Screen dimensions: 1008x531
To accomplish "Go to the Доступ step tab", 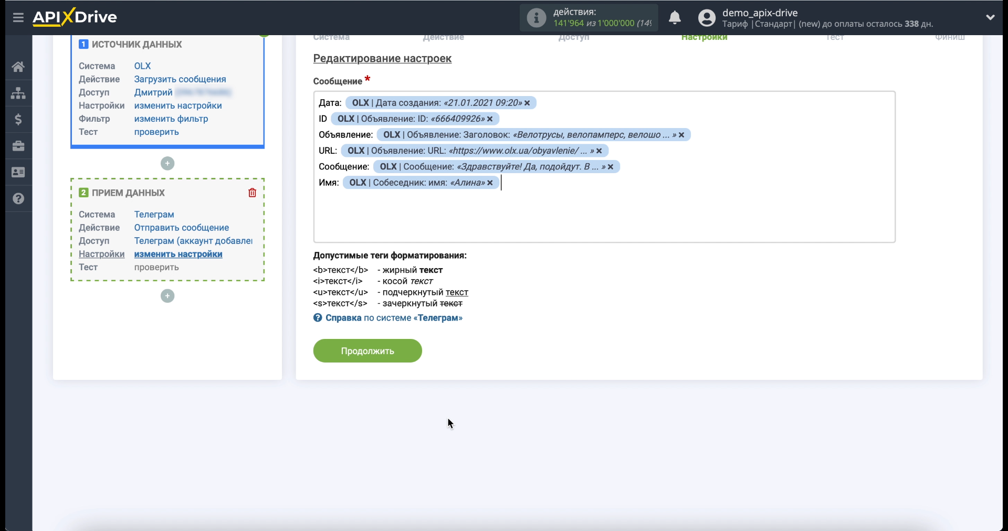I will (x=574, y=37).
